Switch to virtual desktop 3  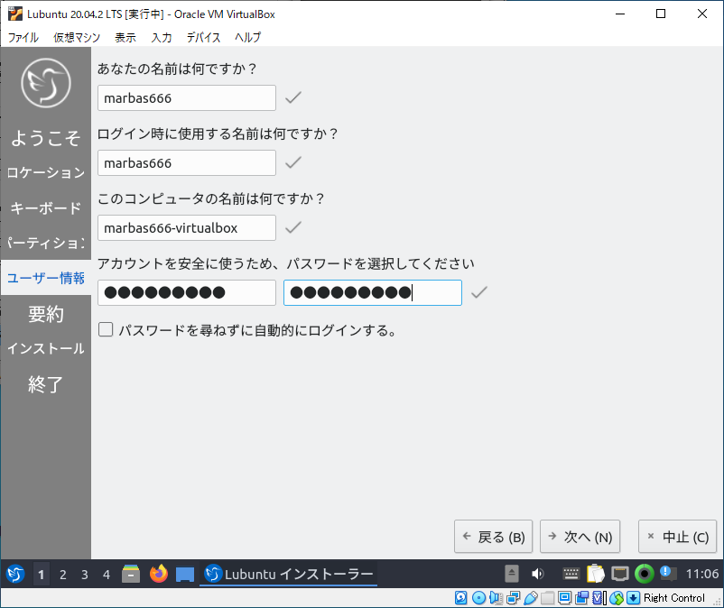point(85,575)
